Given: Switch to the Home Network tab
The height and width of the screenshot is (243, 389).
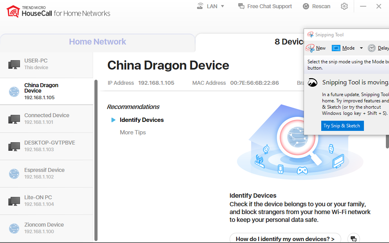Looking at the screenshot, I should 98,42.
